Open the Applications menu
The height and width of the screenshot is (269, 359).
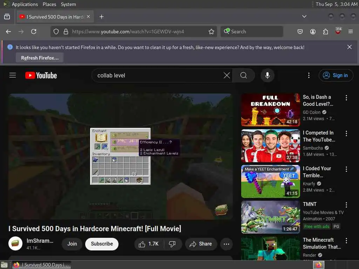[x=25, y=4]
